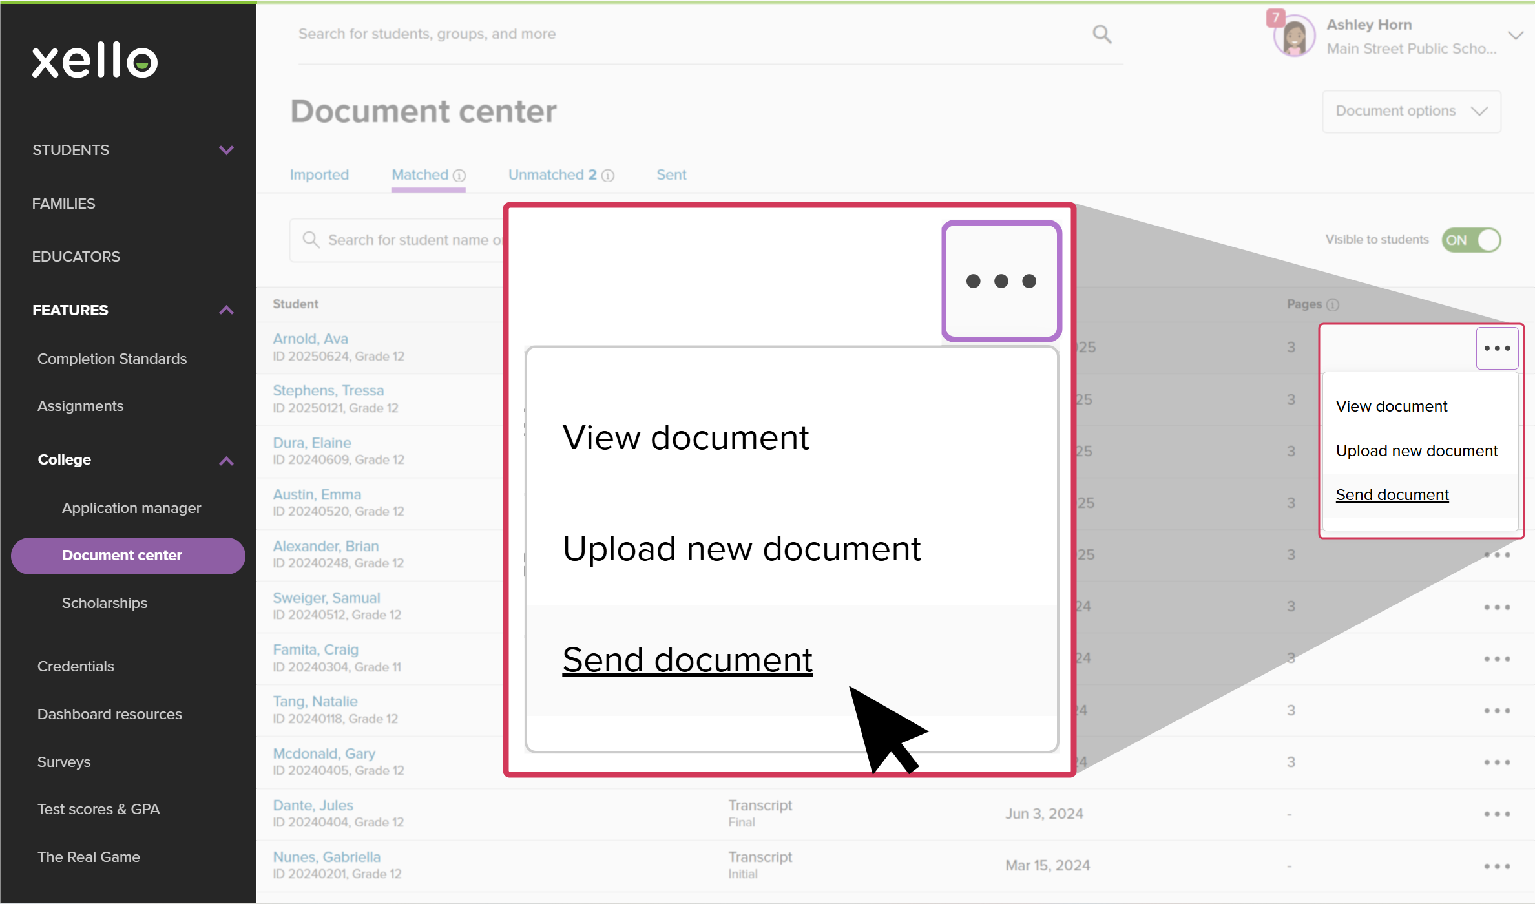Click the Pages column info icon
This screenshot has width=1535, height=904.
pos(1333,304)
